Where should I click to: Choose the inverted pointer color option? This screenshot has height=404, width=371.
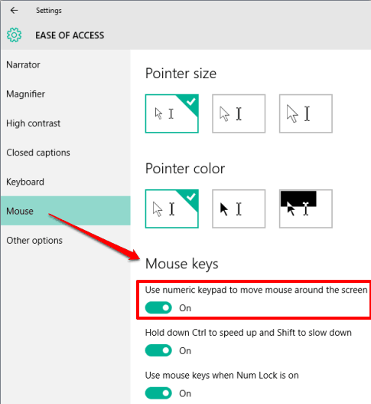coord(306,209)
